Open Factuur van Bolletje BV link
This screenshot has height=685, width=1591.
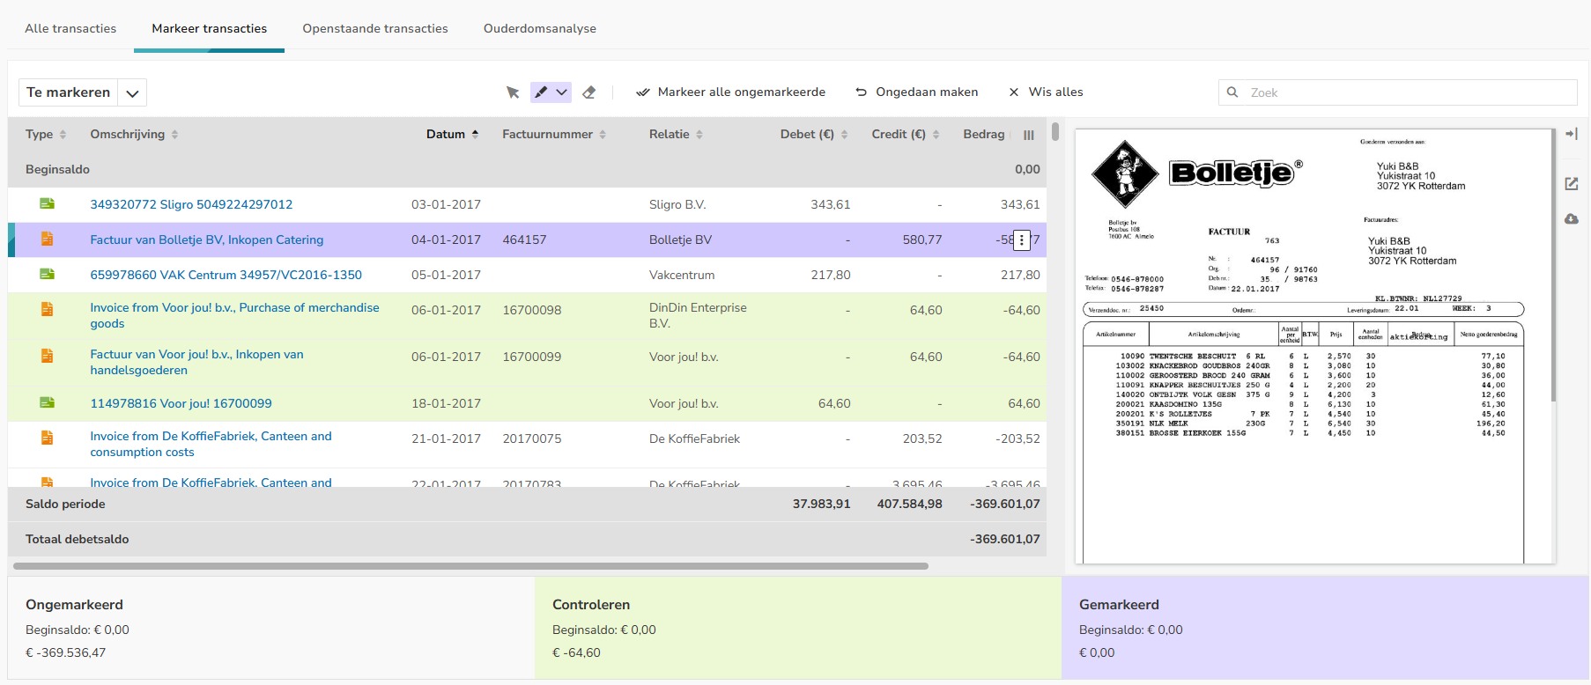[207, 239]
